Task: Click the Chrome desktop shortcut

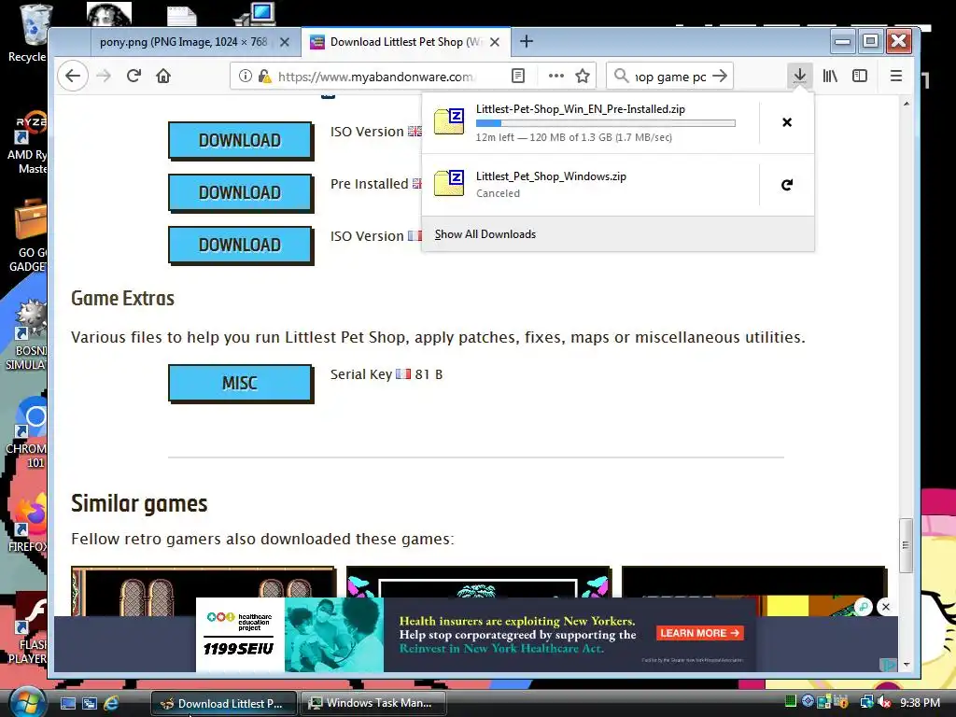Action: pos(27,431)
